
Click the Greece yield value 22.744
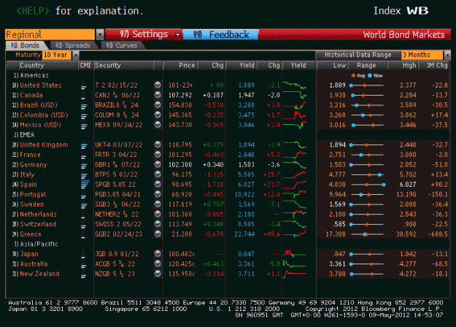point(244,234)
